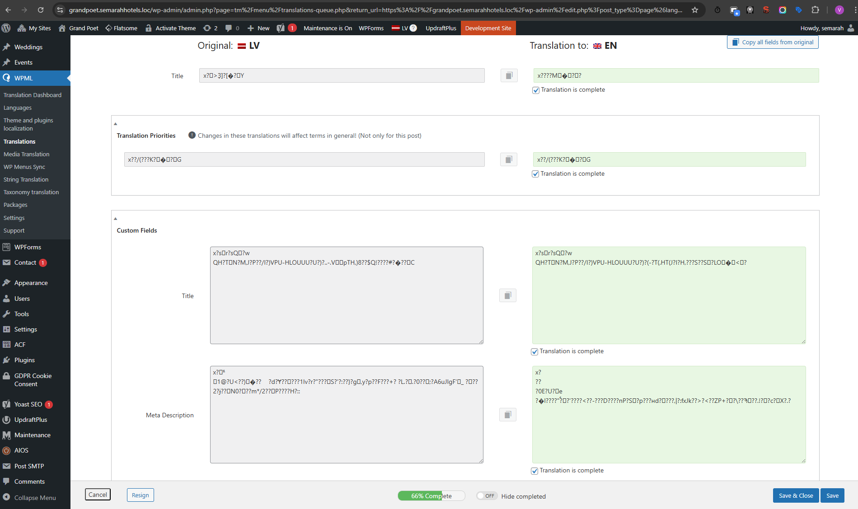Click the Resign button

coord(141,495)
